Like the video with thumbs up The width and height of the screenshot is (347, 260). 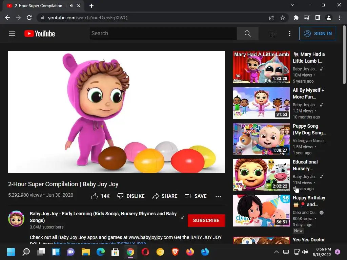tap(100, 196)
